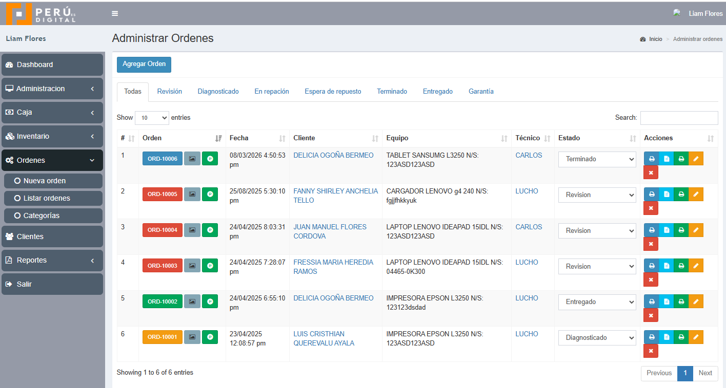Viewport: 726px width, 388px height.
Task: Change the Estado dropdown for ORD-10005
Action: pyautogui.click(x=597, y=195)
